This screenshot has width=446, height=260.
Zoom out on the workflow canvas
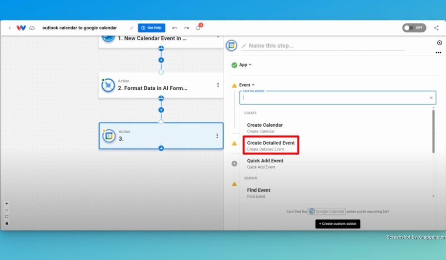[x=7, y=210]
